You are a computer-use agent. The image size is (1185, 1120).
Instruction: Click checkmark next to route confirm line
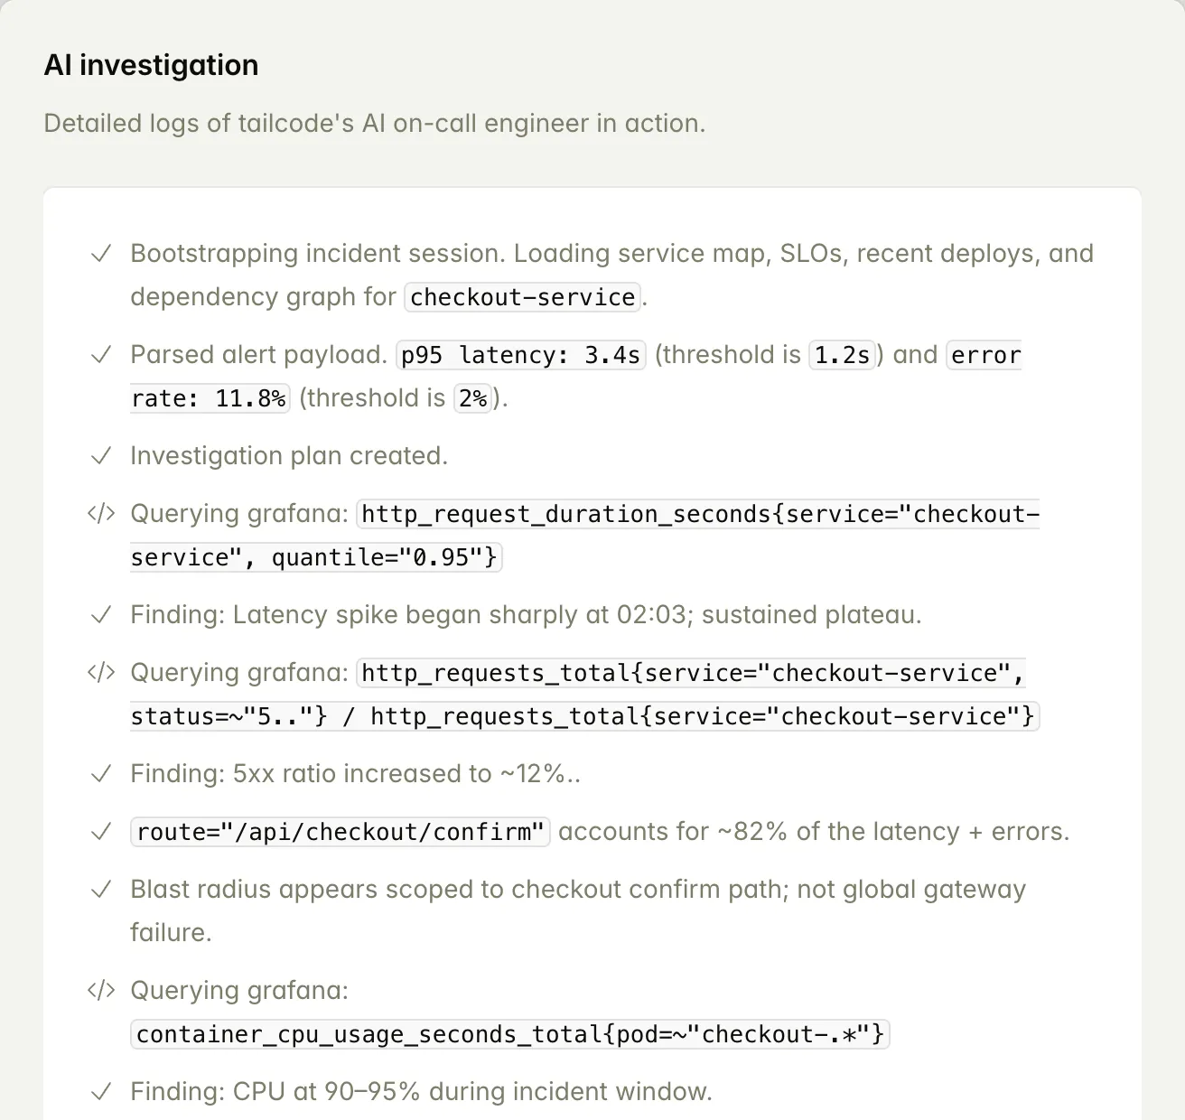[101, 832]
